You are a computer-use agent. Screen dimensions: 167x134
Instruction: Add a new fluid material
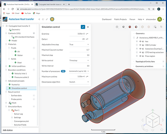point(34,48)
